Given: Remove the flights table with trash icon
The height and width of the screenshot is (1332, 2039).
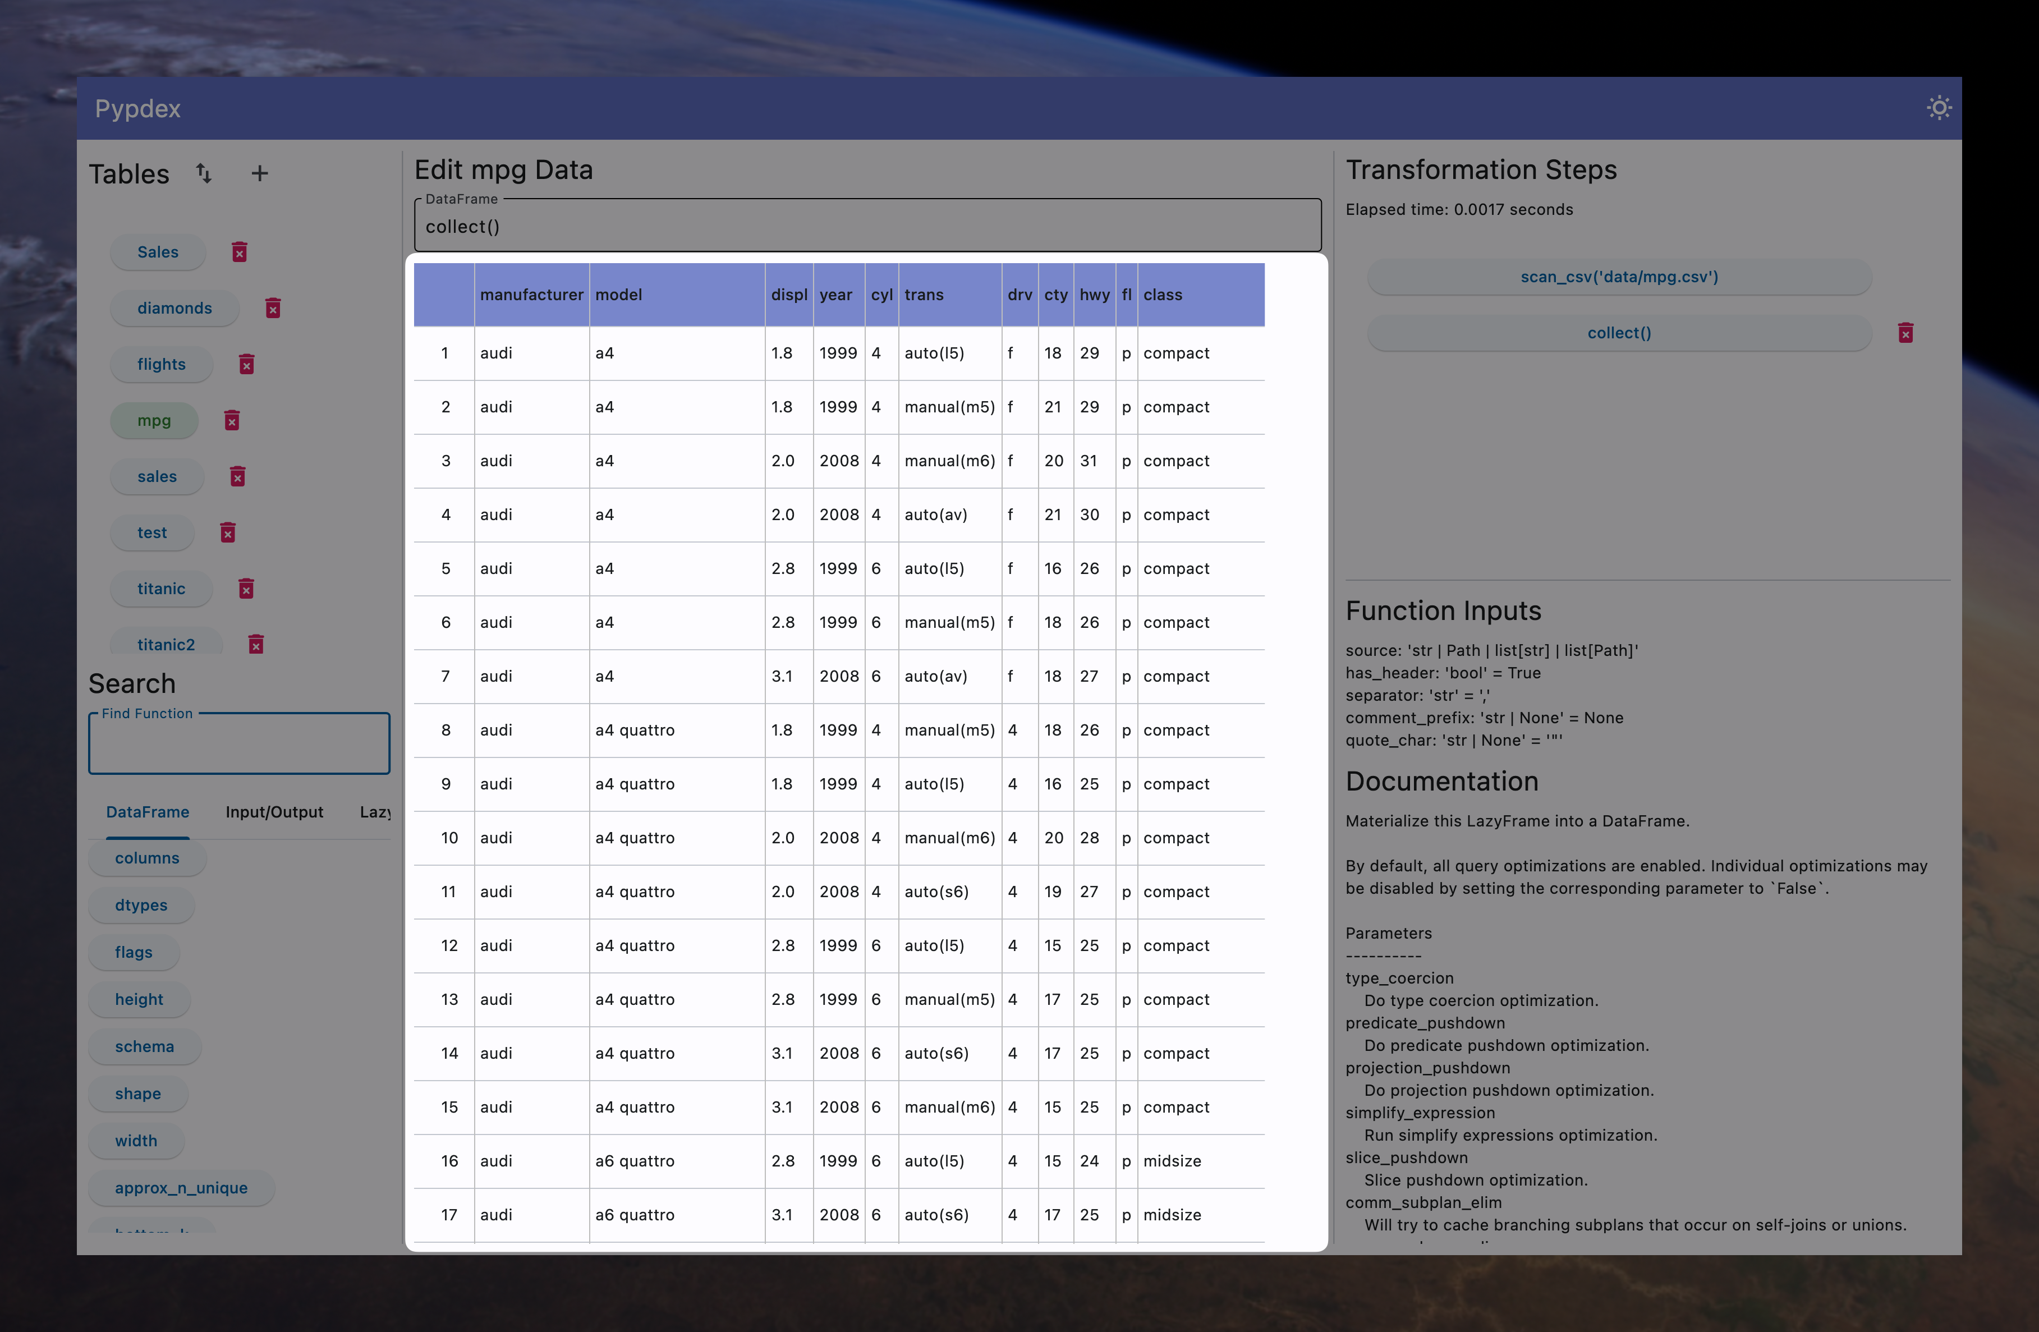Looking at the screenshot, I should click(247, 364).
